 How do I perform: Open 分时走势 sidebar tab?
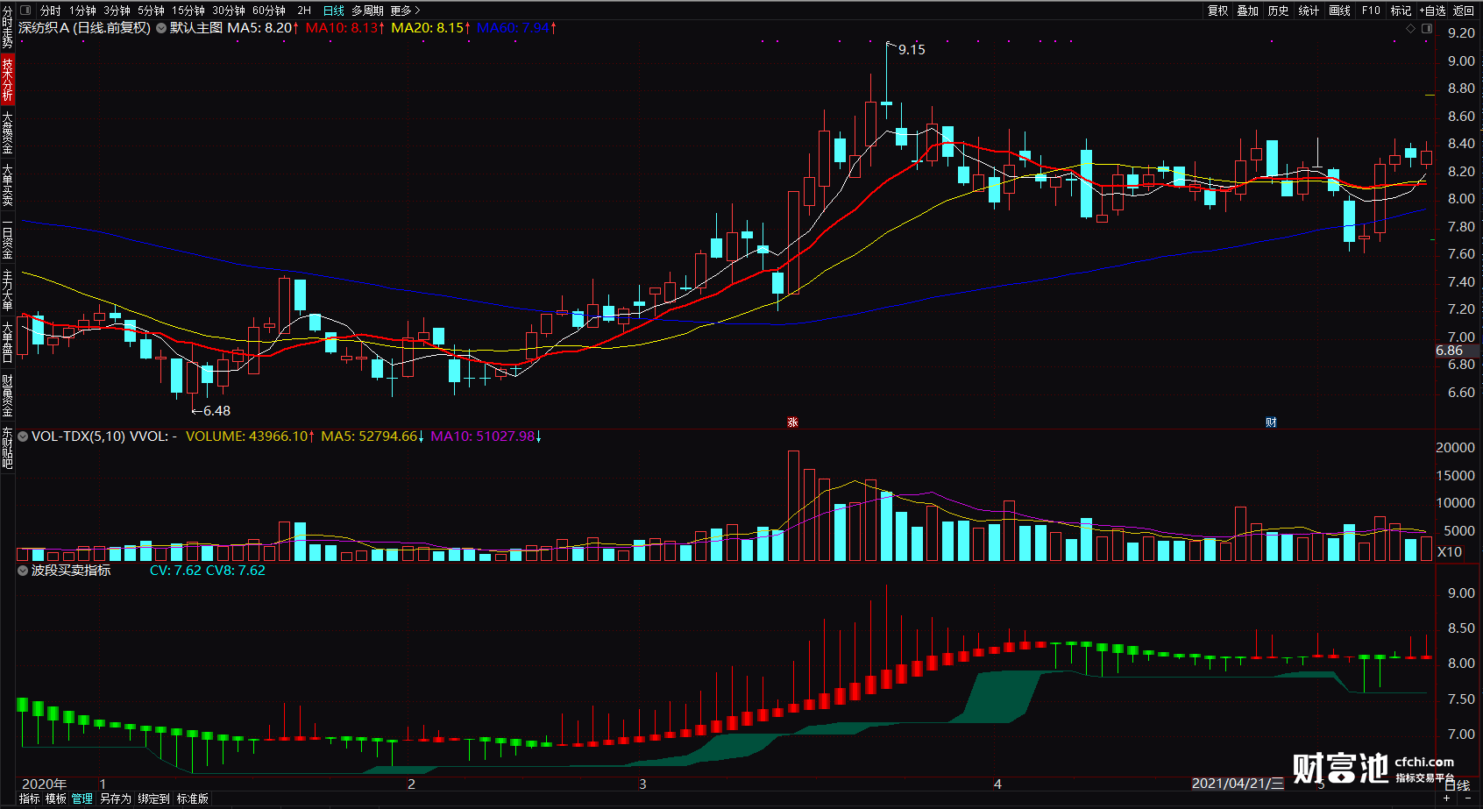click(x=7, y=27)
